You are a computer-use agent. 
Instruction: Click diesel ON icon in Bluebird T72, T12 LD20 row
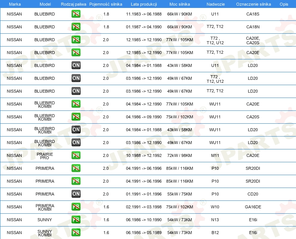point(76,91)
